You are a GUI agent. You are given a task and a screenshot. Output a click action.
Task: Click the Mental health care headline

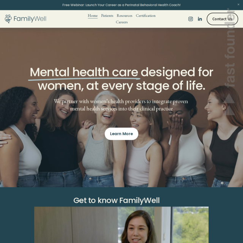pos(121,79)
